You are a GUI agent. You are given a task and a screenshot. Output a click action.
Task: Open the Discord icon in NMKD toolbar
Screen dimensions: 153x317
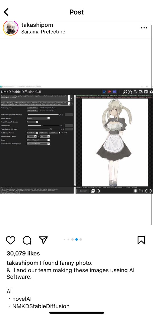pos(114,92)
